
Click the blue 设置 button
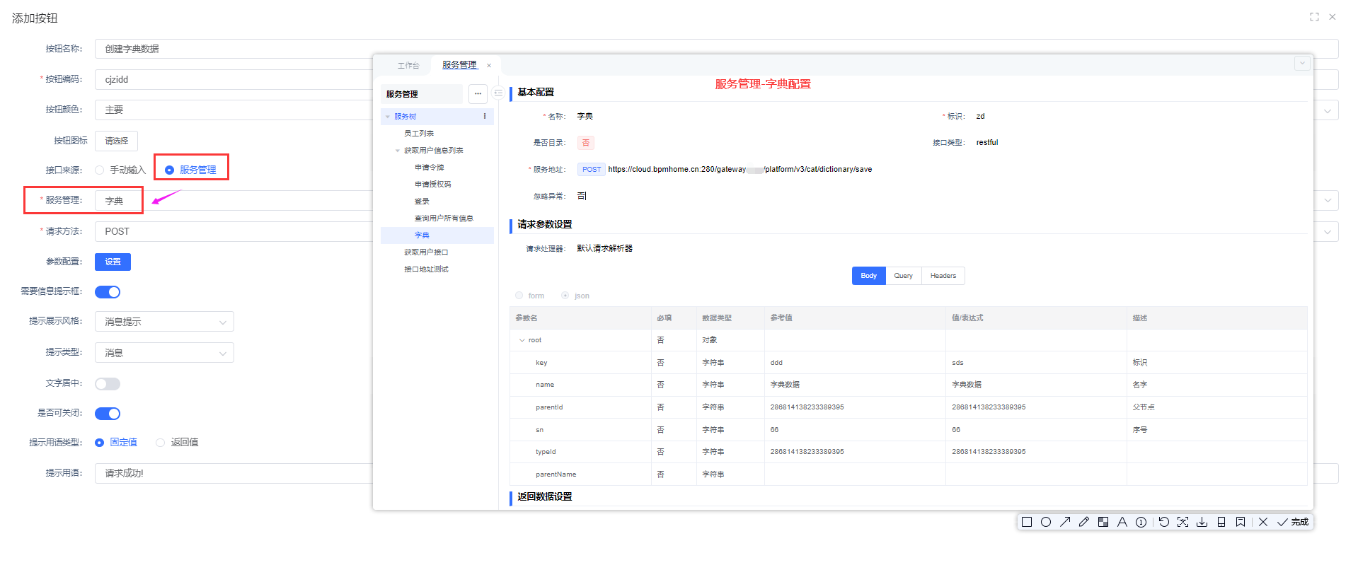click(x=113, y=262)
